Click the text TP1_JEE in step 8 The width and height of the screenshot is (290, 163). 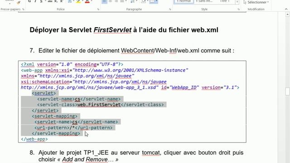tap(96, 153)
